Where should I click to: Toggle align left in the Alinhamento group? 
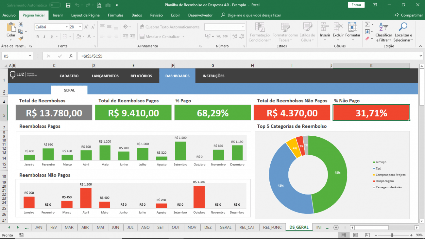click(x=102, y=37)
